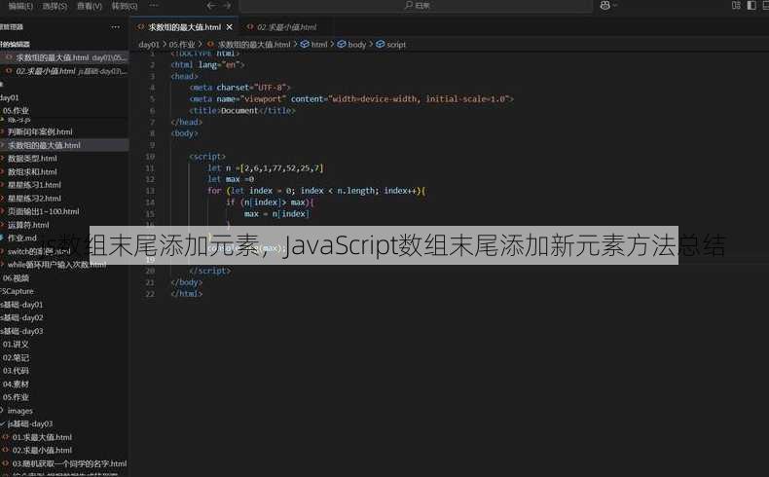Expand the js基础-day02 folder
The image size is (769, 477).
(x=22, y=317)
